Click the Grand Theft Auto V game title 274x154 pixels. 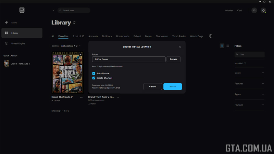62,97
